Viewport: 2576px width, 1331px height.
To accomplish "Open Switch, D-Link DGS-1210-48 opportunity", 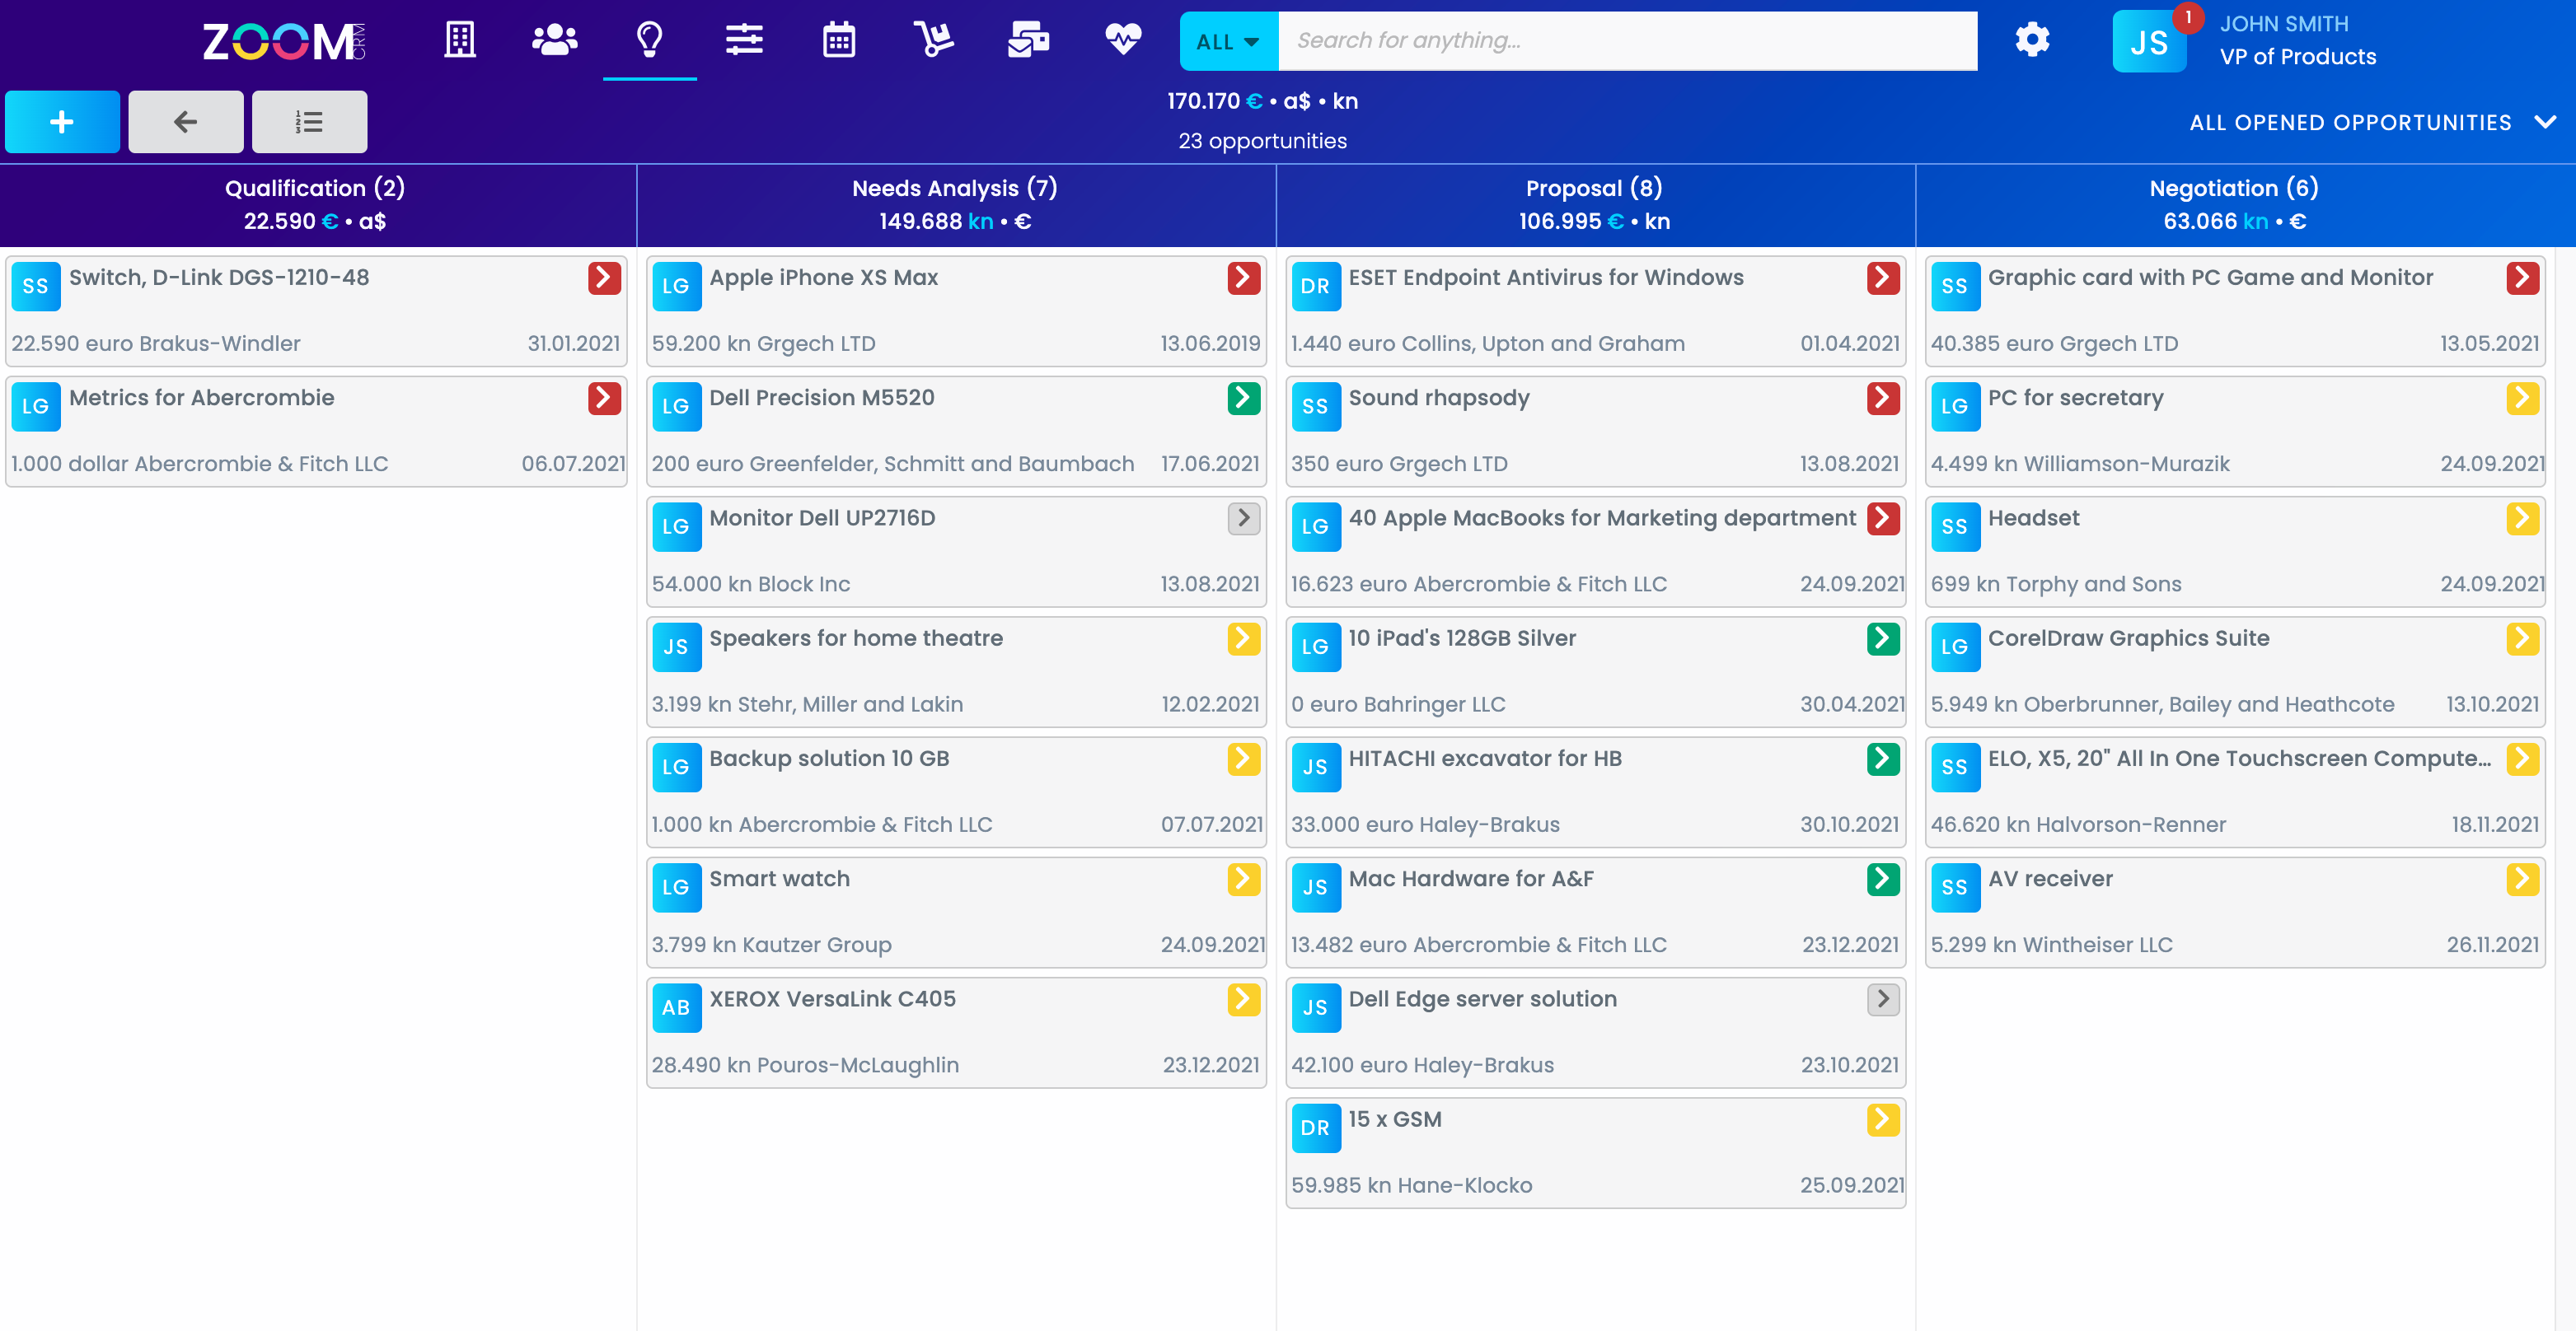I will [x=219, y=278].
